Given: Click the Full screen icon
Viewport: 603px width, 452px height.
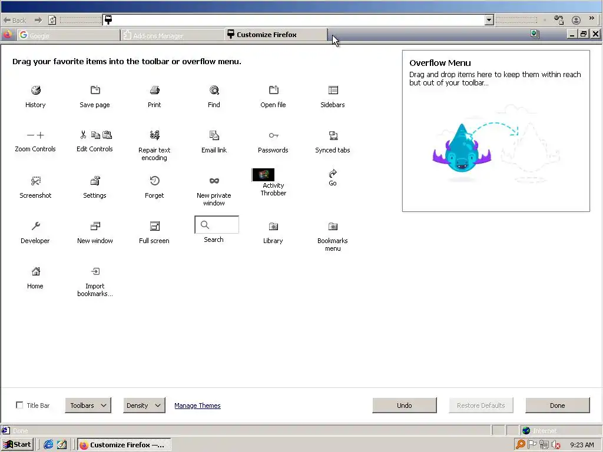Looking at the screenshot, I should [x=155, y=226].
